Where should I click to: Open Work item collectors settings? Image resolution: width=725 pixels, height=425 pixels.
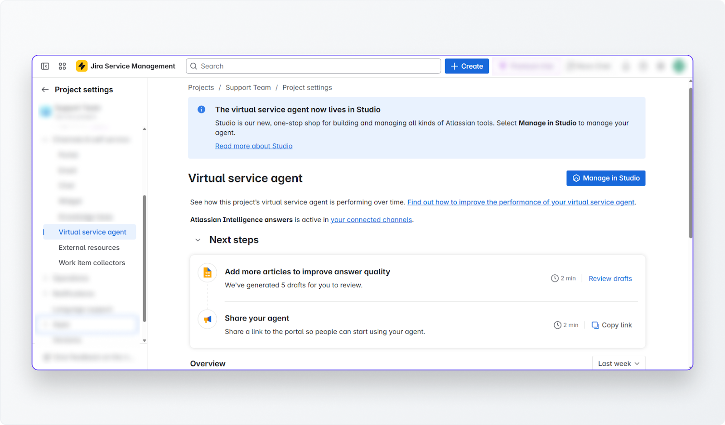coord(92,263)
